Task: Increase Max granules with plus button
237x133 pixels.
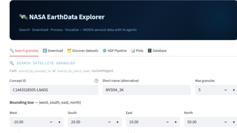Action: (234, 90)
